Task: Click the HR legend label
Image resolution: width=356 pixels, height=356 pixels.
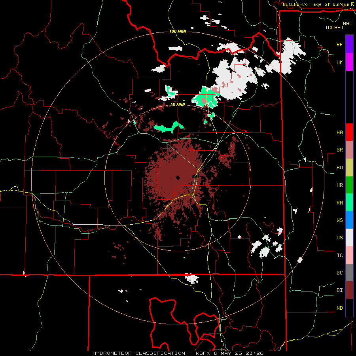Action: point(339,185)
